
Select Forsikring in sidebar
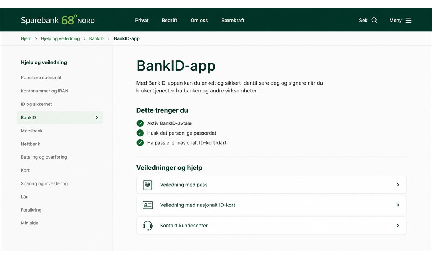(31, 210)
